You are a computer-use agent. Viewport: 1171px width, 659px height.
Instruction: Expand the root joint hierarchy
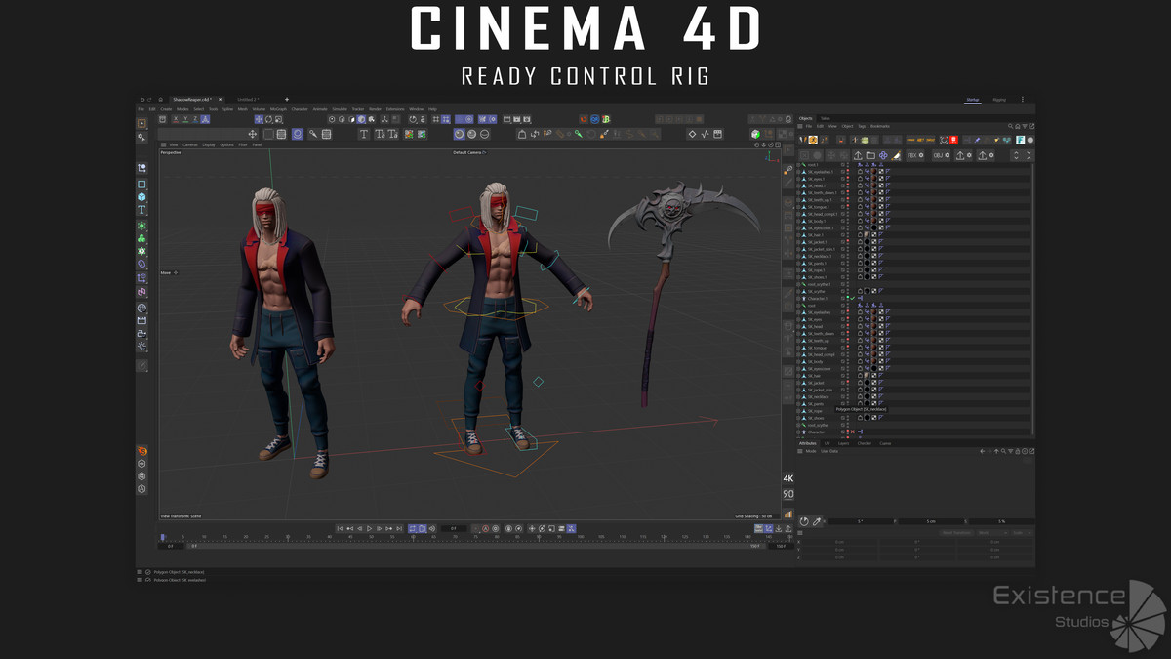click(x=798, y=306)
